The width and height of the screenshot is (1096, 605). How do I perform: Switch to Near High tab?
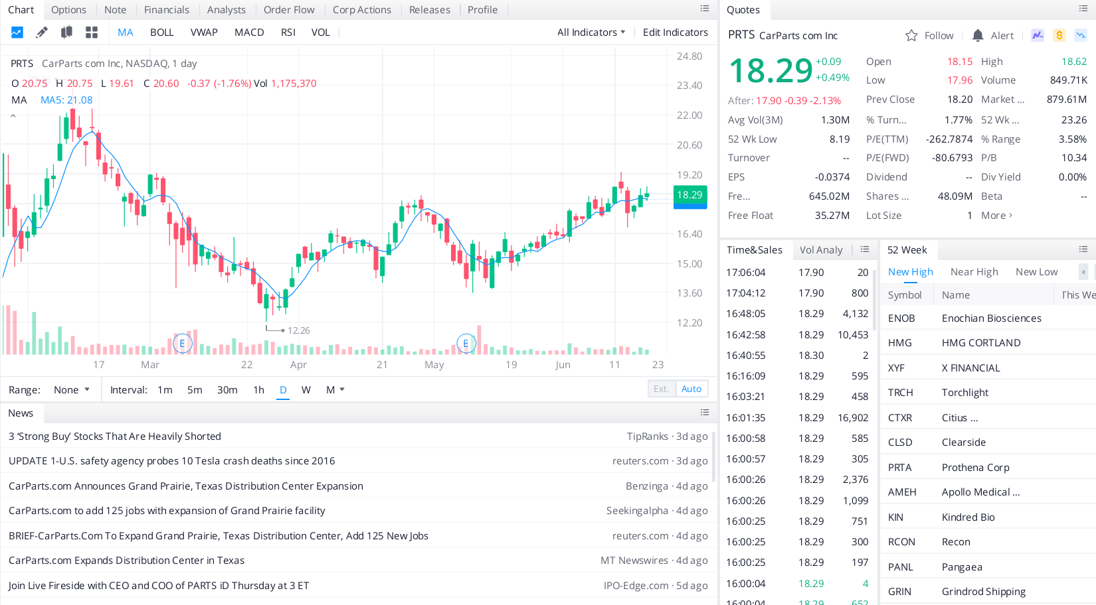click(974, 272)
